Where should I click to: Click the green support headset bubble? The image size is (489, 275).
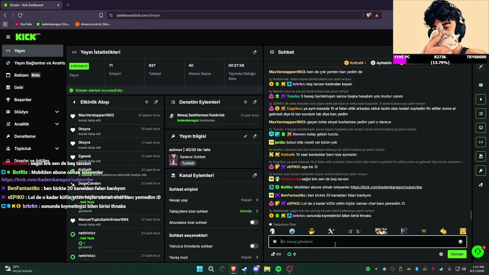[x=478, y=252]
